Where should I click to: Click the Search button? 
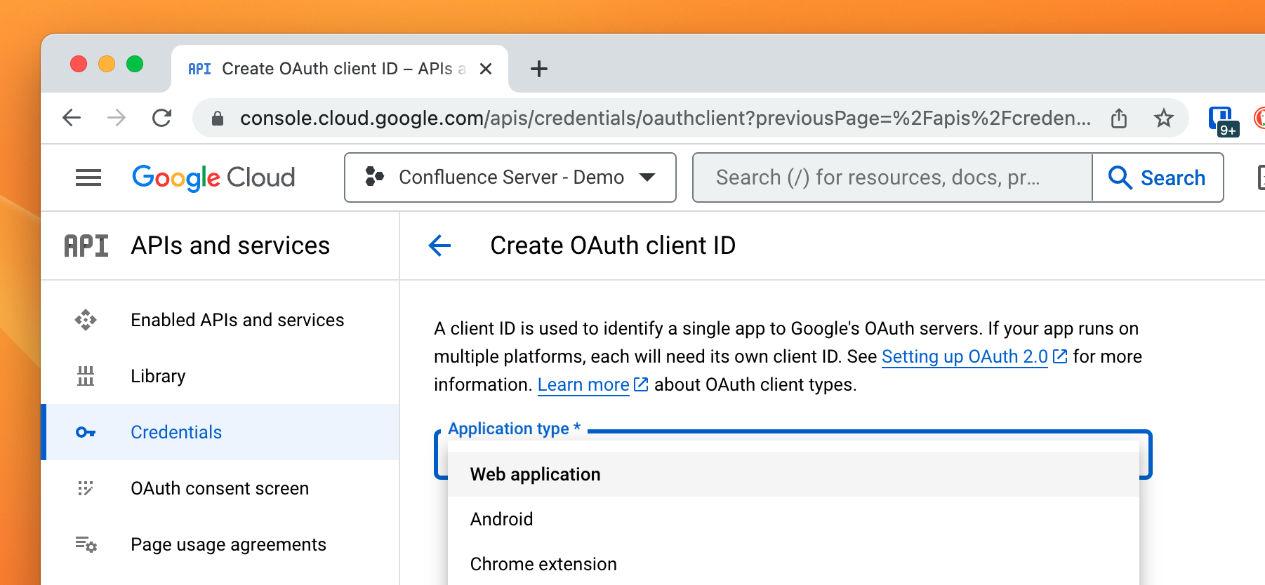click(1158, 177)
